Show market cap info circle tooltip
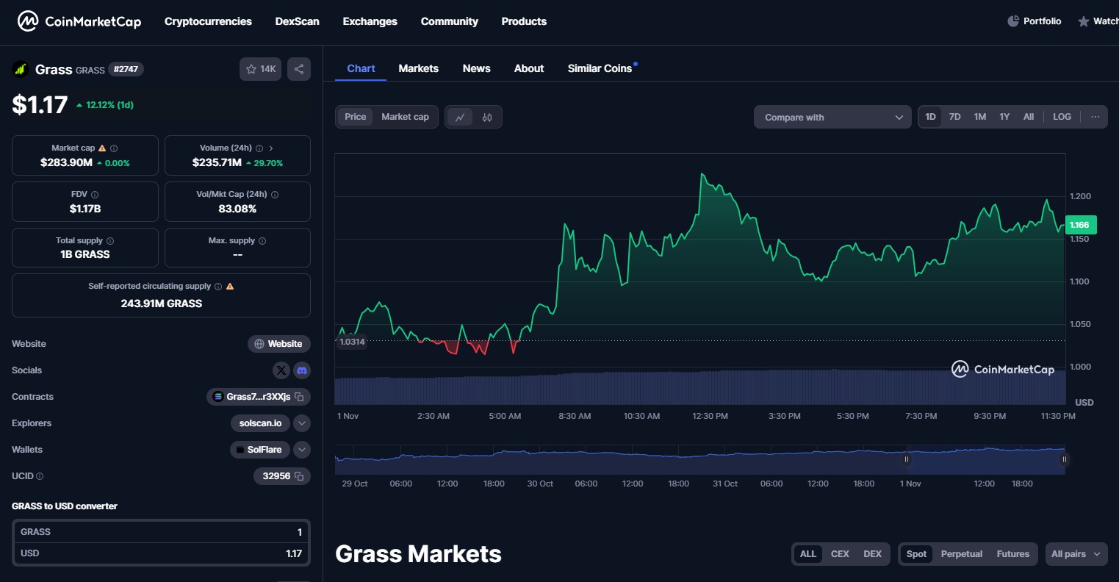 pos(114,148)
